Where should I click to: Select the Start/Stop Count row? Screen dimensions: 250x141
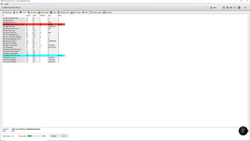tap(34, 22)
